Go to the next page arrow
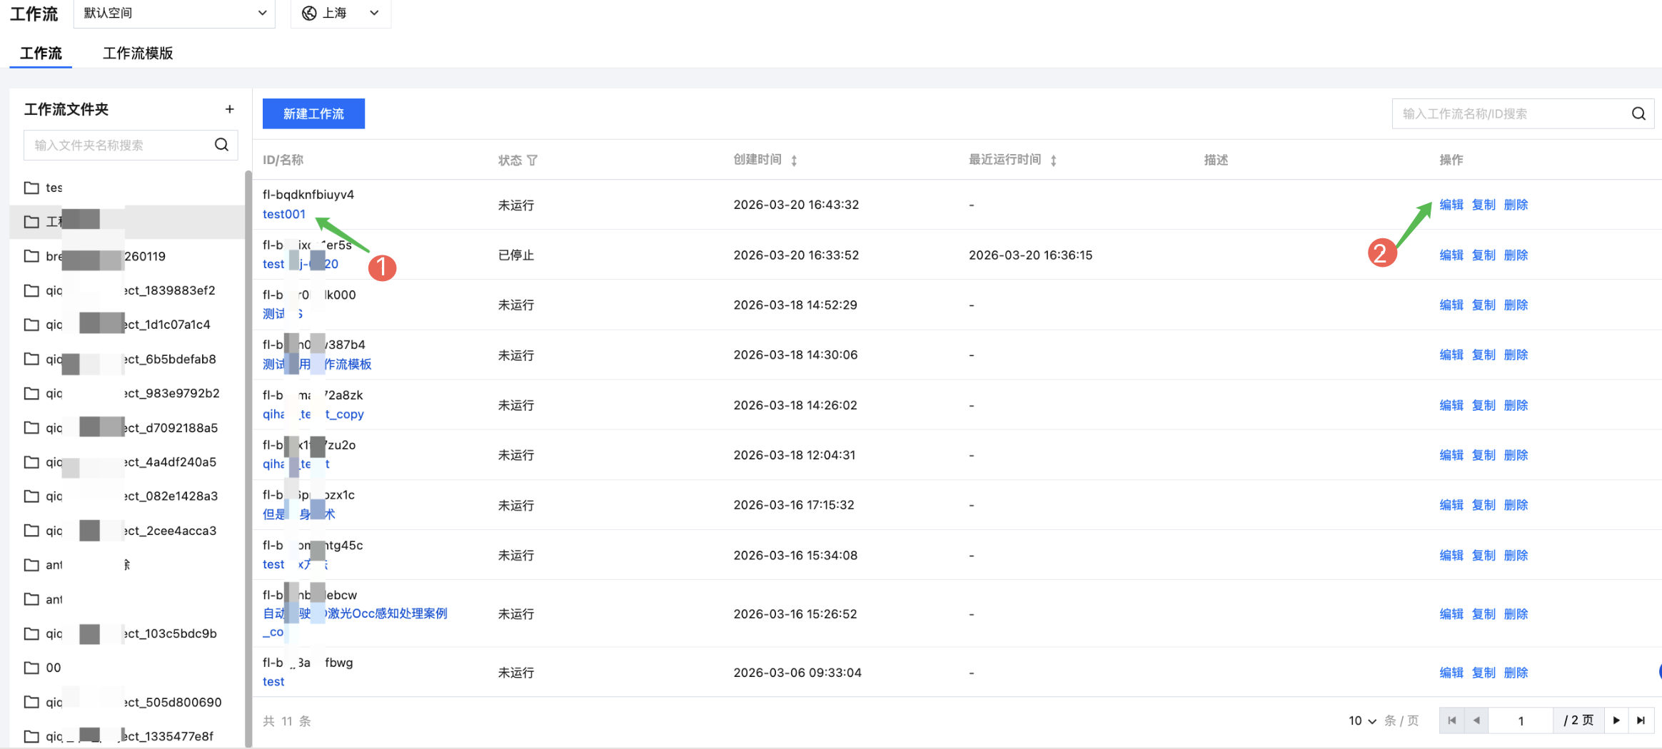Screen dimensions: 1662x749 (1616, 720)
